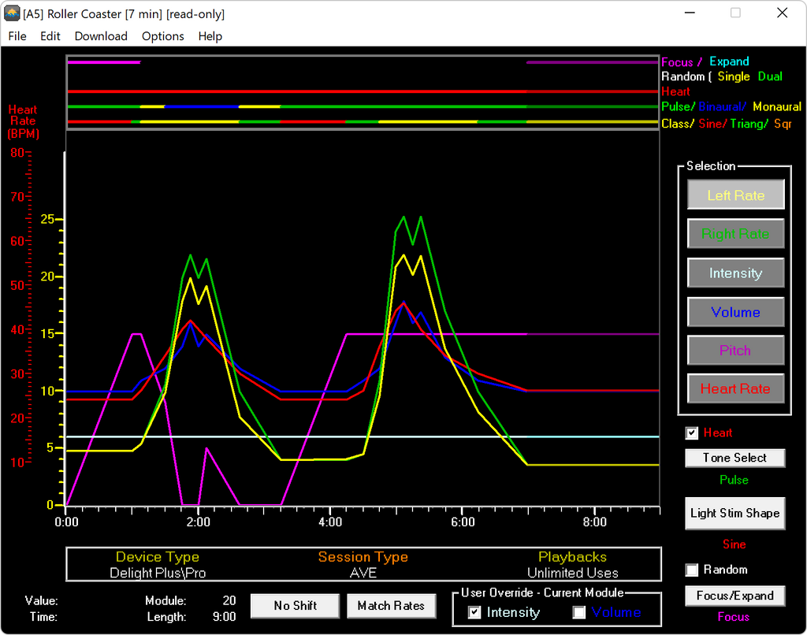Select the Heart Rate button

click(x=735, y=388)
